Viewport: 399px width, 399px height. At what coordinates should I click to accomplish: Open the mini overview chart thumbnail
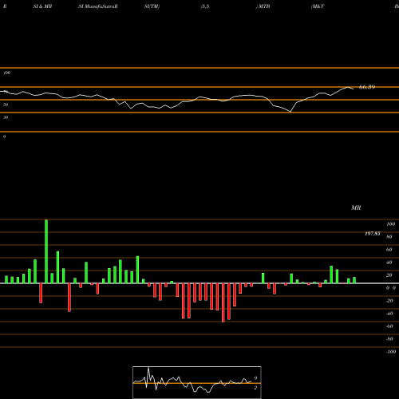pos(197,382)
